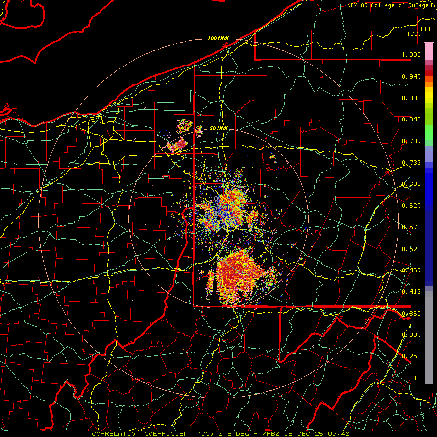Pick the light pink band of the color scale
The width and height of the screenshot is (437, 437).
[429, 51]
